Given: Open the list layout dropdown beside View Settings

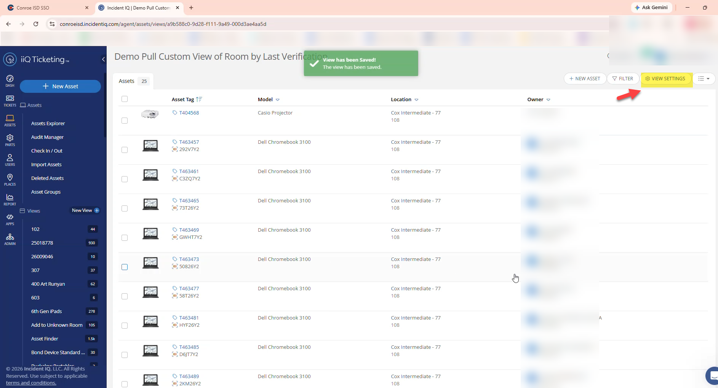Looking at the screenshot, I should (x=704, y=79).
